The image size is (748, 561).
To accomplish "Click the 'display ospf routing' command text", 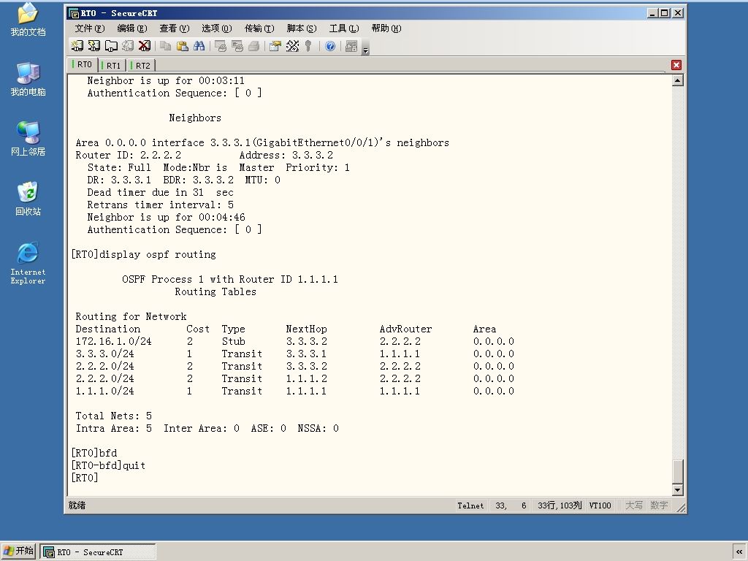I will pos(158,254).
